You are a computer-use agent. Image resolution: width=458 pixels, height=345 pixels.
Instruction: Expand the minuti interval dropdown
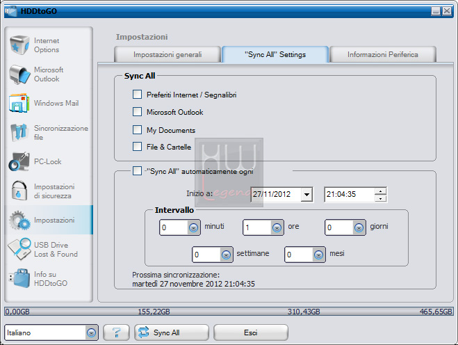pos(193,227)
